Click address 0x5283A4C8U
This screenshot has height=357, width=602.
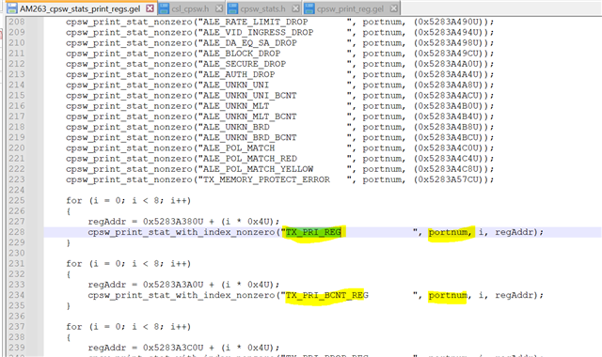[x=448, y=169]
